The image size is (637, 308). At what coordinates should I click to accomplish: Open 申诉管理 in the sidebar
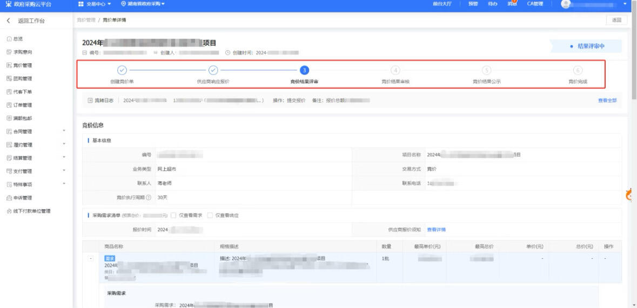tap(19, 198)
